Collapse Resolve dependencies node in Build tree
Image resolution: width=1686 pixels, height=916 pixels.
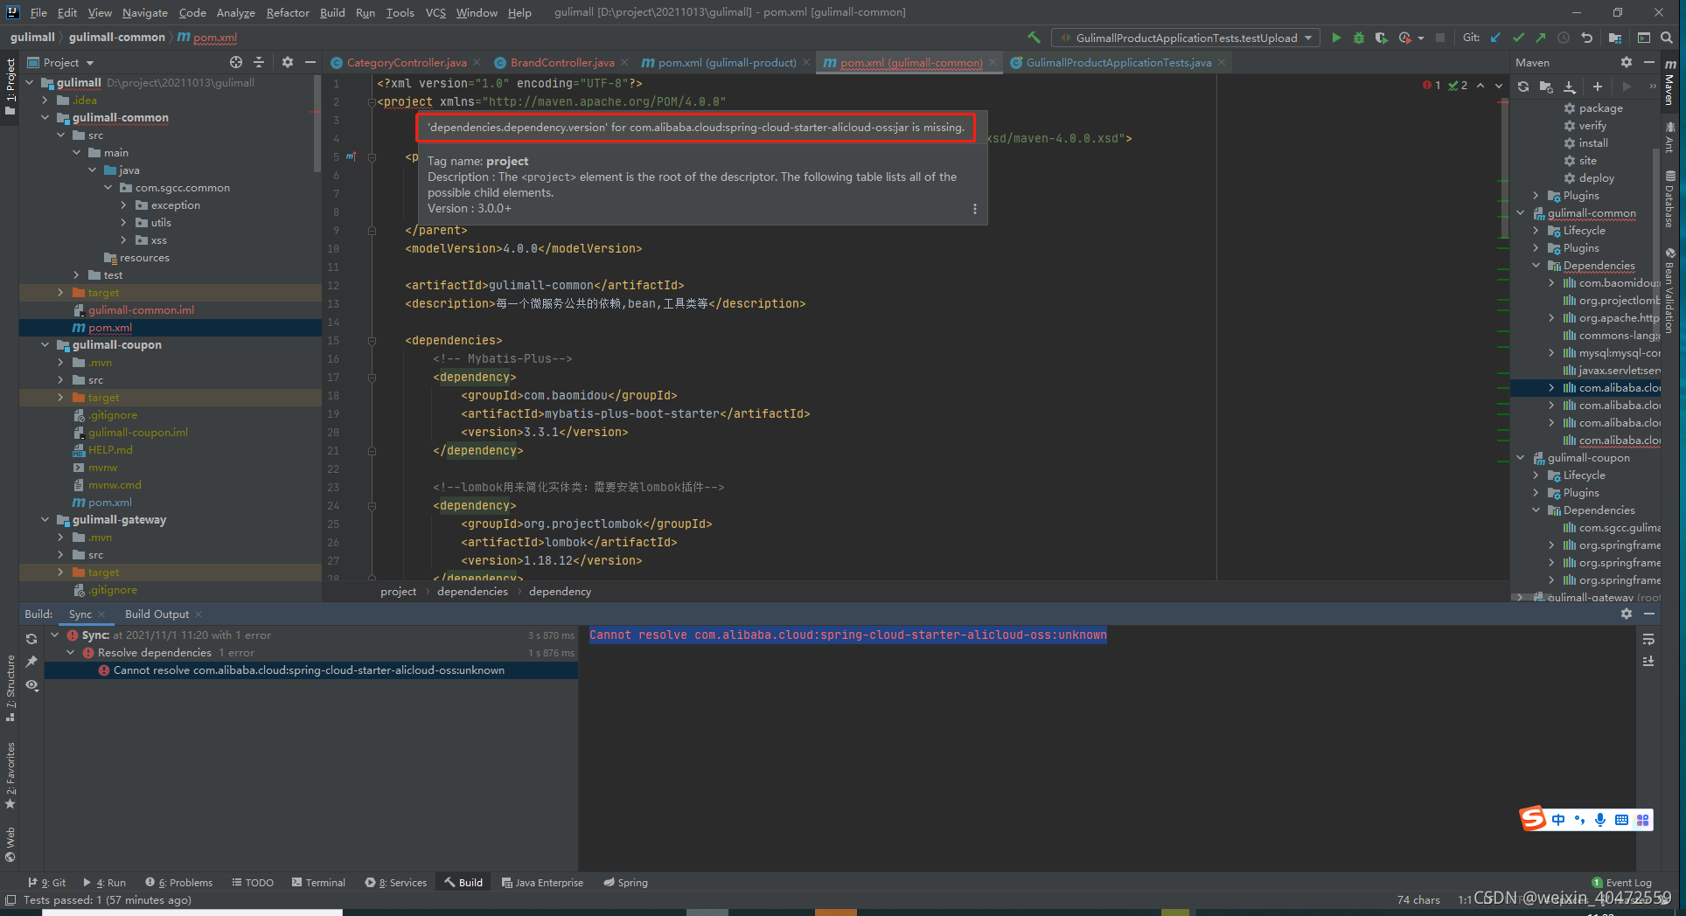(71, 653)
